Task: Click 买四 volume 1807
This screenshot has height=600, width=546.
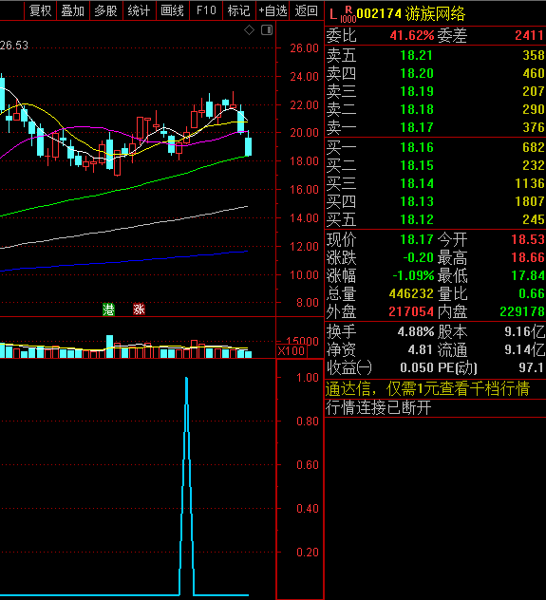Action: click(x=530, y=201)
